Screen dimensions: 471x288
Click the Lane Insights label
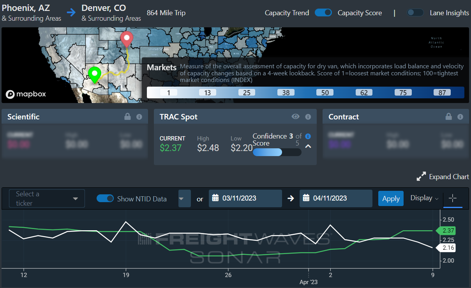(449, 13)
